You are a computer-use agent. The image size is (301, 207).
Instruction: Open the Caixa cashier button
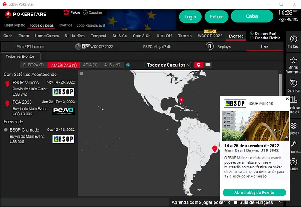click(x=252, y=16)
